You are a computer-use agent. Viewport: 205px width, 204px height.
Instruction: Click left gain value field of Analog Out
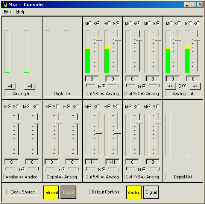point(173,79)
